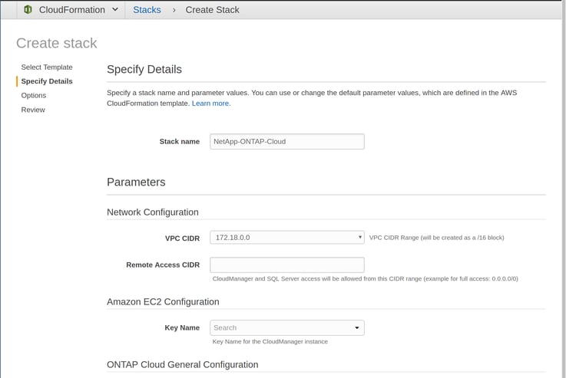
Task: Open the Learn more link
Action: click(x=210, y=104)
